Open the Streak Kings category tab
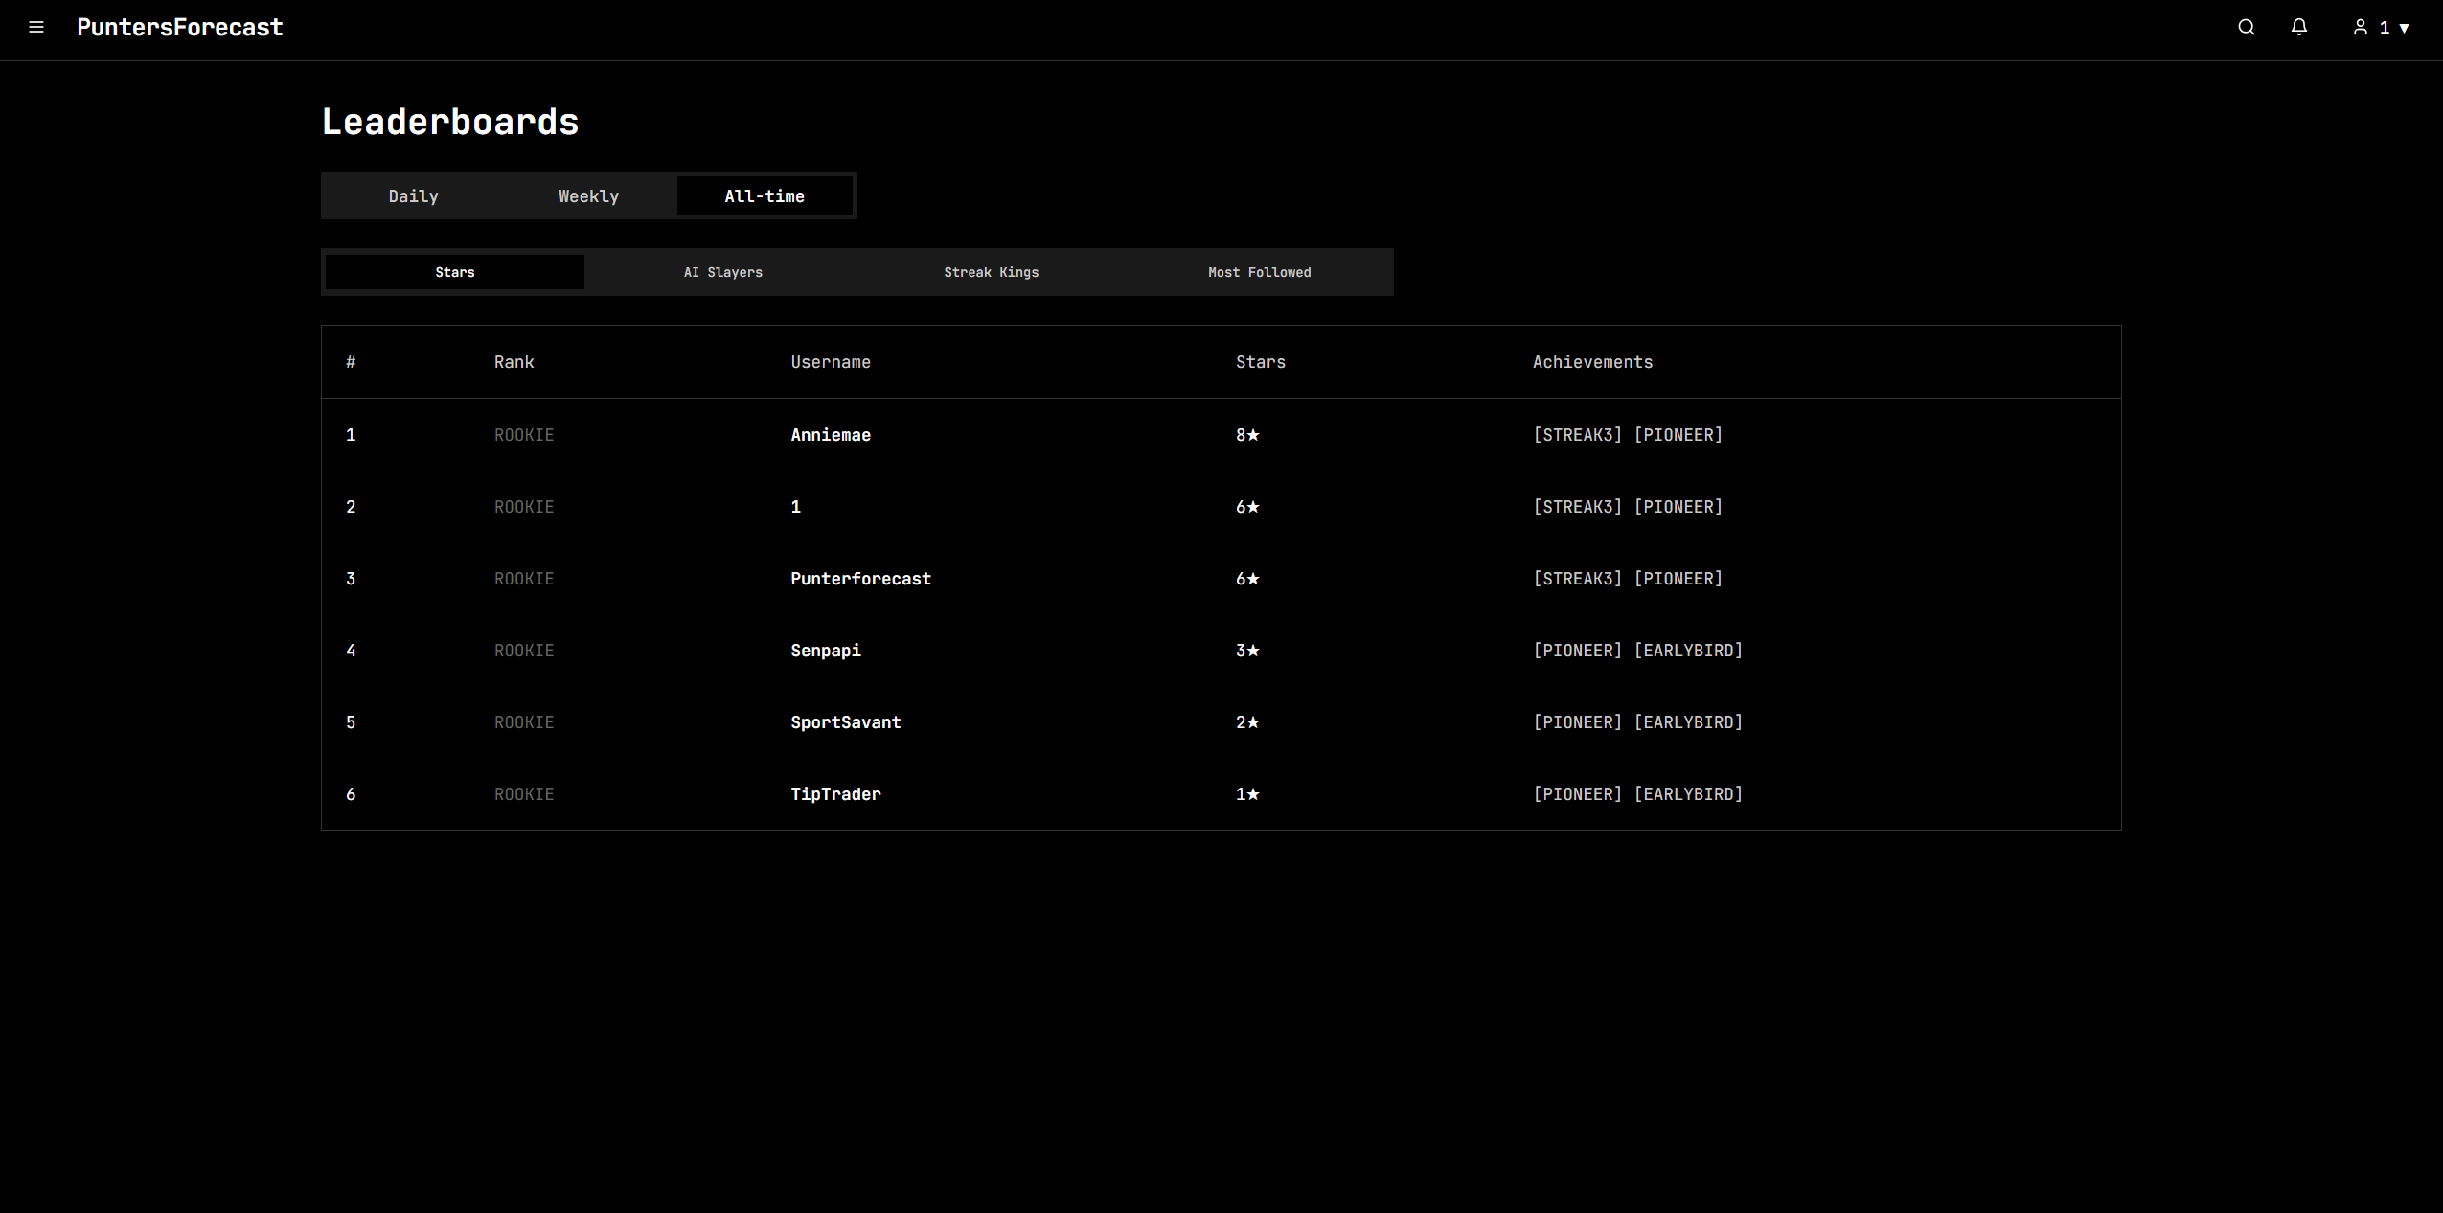 [x=991, y=272]
